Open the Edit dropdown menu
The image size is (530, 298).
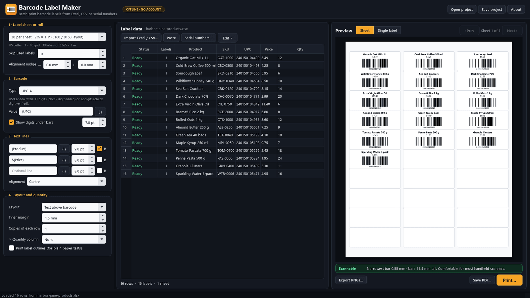[227, 38]
